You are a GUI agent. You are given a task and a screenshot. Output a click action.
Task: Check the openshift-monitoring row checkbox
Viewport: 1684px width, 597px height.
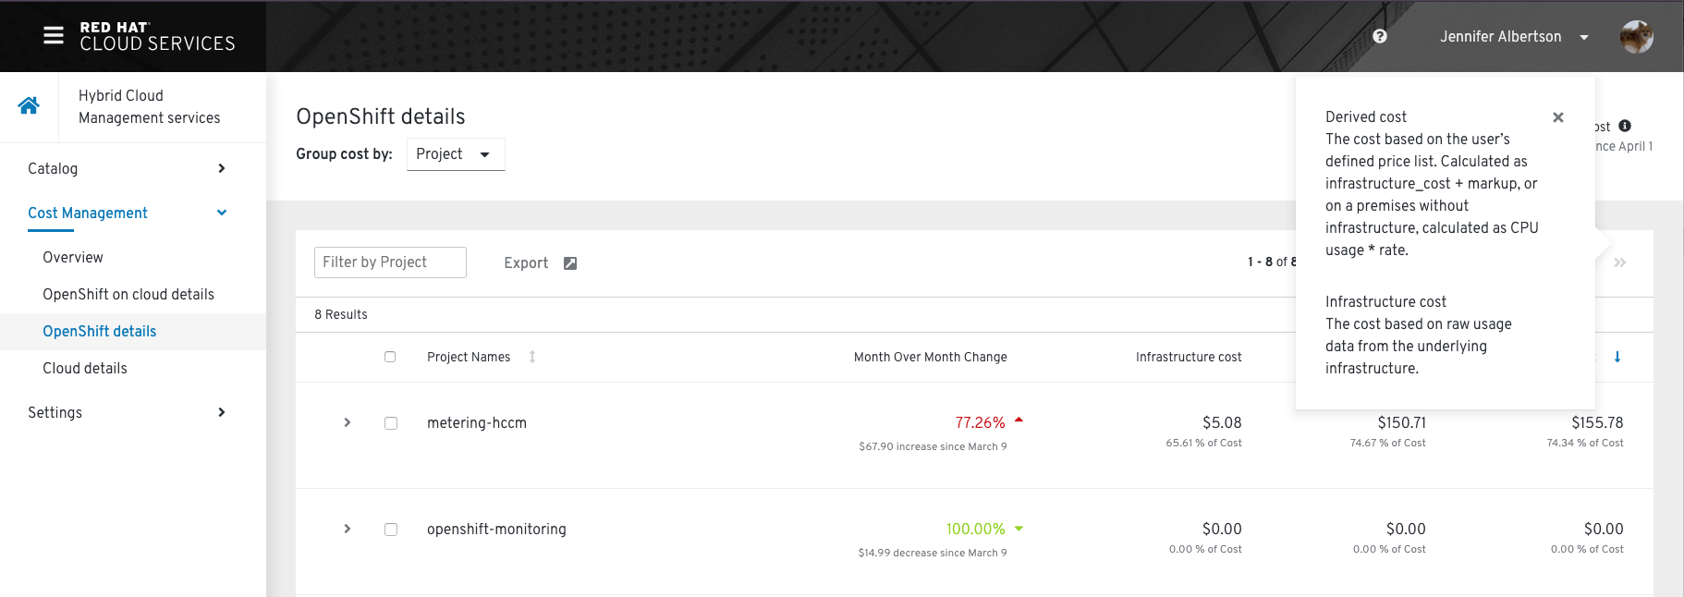tap(391, 530)
